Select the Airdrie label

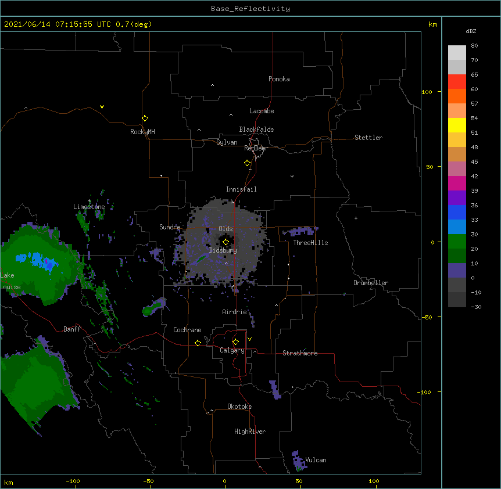tap(234, 312)
